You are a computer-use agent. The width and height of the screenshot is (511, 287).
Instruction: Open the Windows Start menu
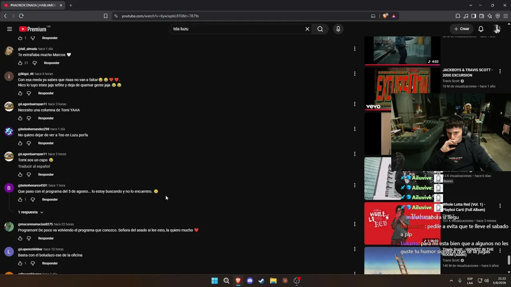pos(214,281)
